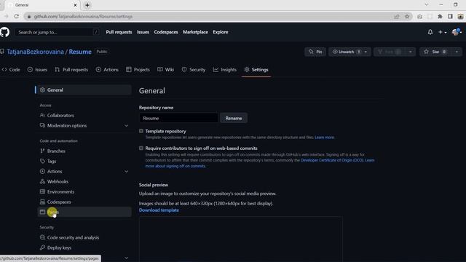Open the browser extensions puzzle icon

pyautogui.click(x=440, y=17)
